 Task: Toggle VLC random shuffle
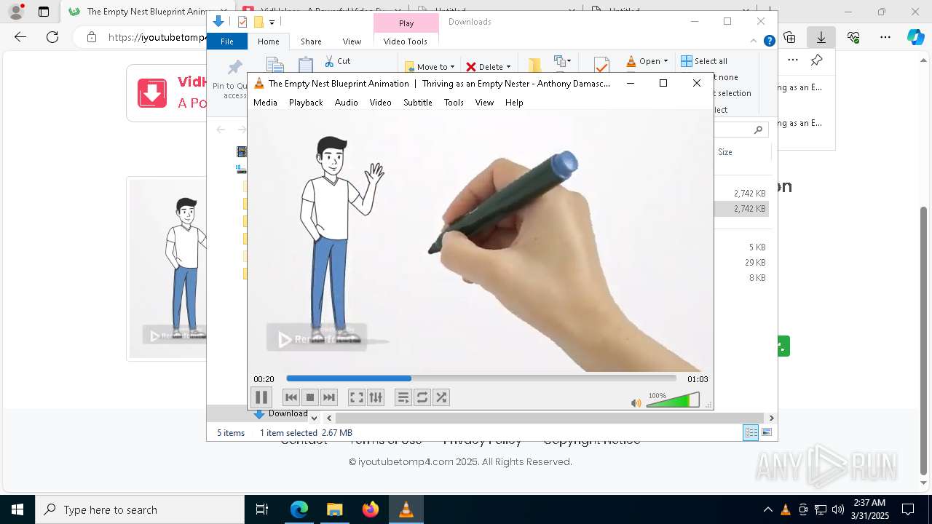tap(441, 397)
